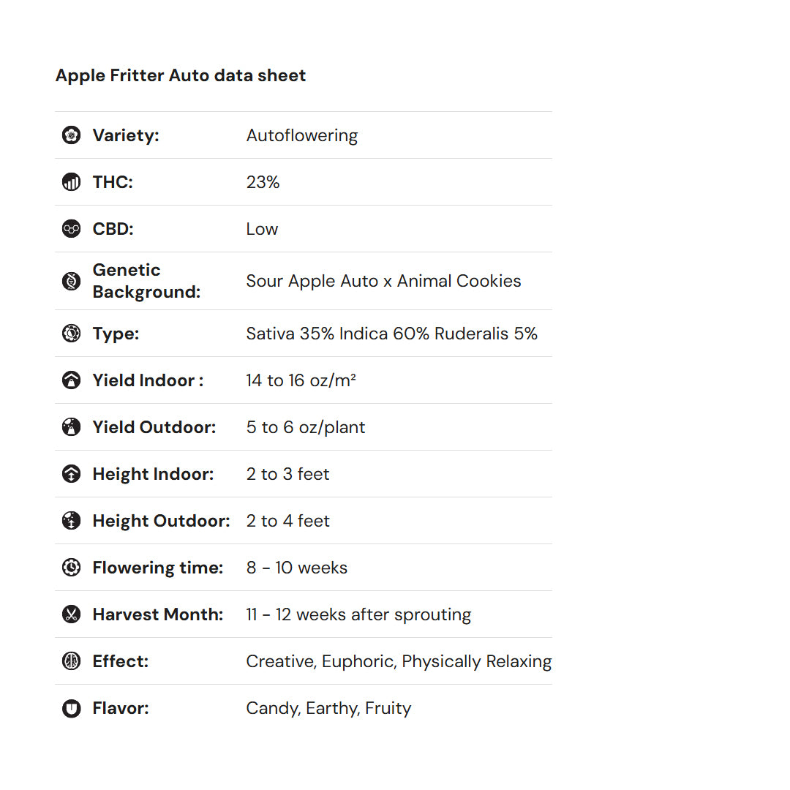The width and height of the screenshot is (790, 790).
Task: Click the Genetic Background DNA icon
Action: tap(71, 281)
